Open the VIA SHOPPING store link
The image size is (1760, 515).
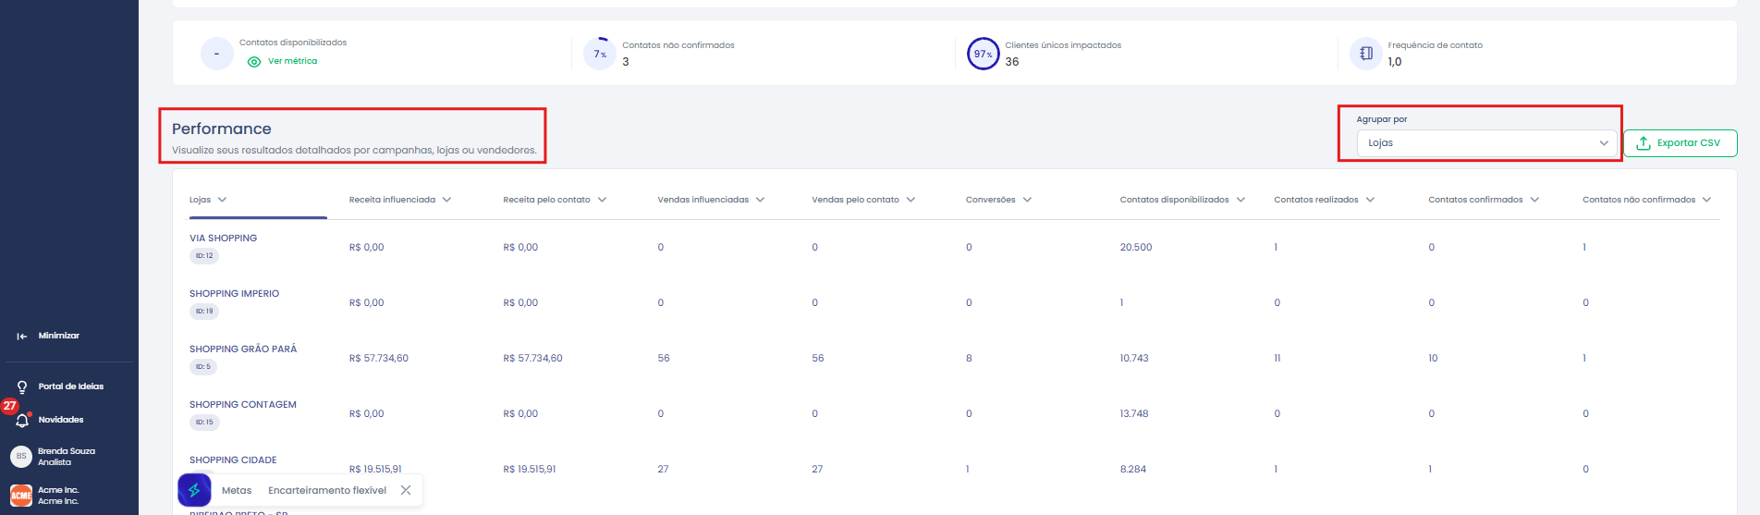click(223, 238)
